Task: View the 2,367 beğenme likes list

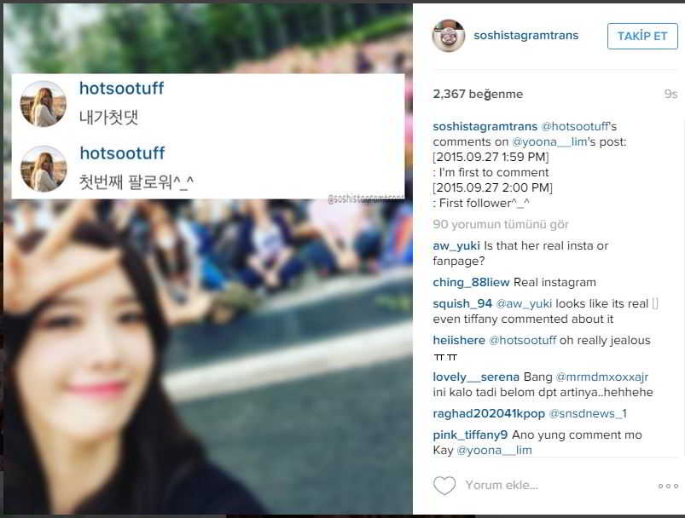Action: tap(478, 94)
